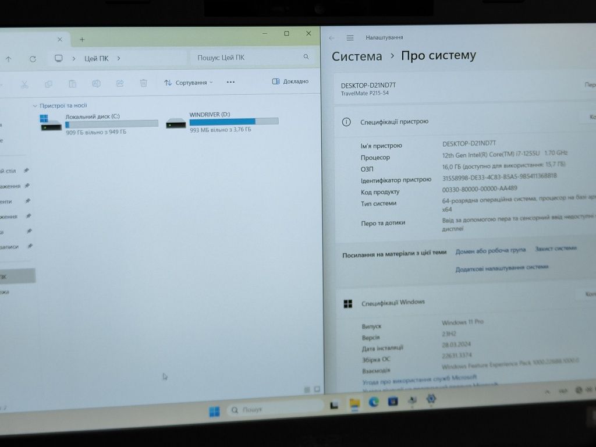
Task: Select the Windows 11 Pro edition value
Action: [x=463, y=322]
